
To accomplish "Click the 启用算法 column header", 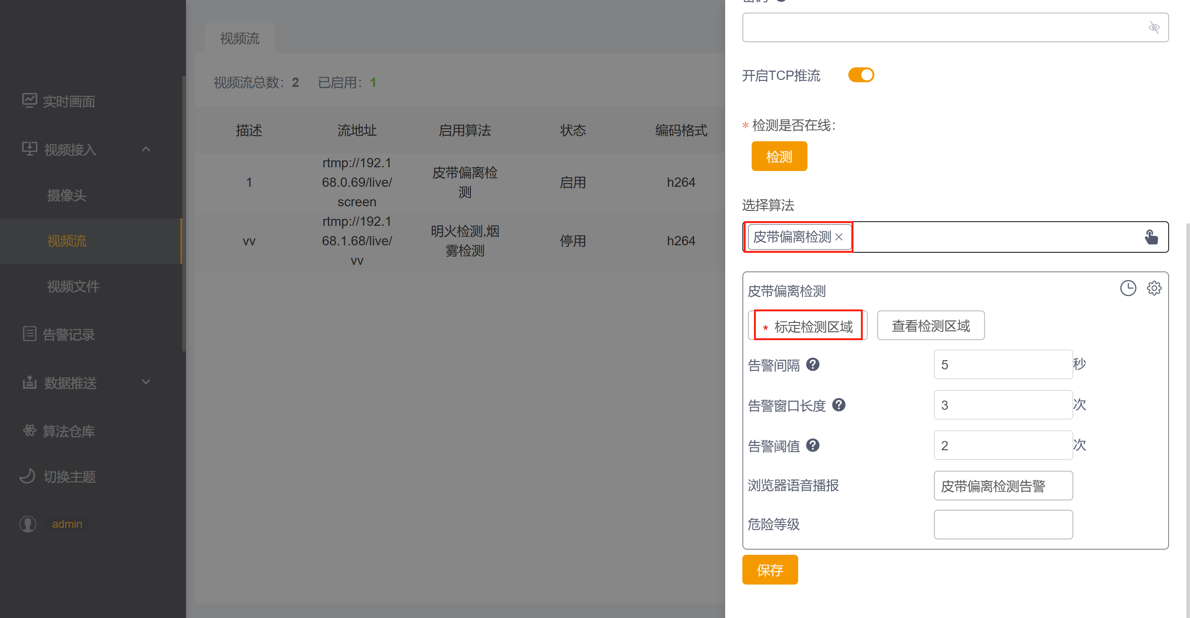I will point(465,130).
